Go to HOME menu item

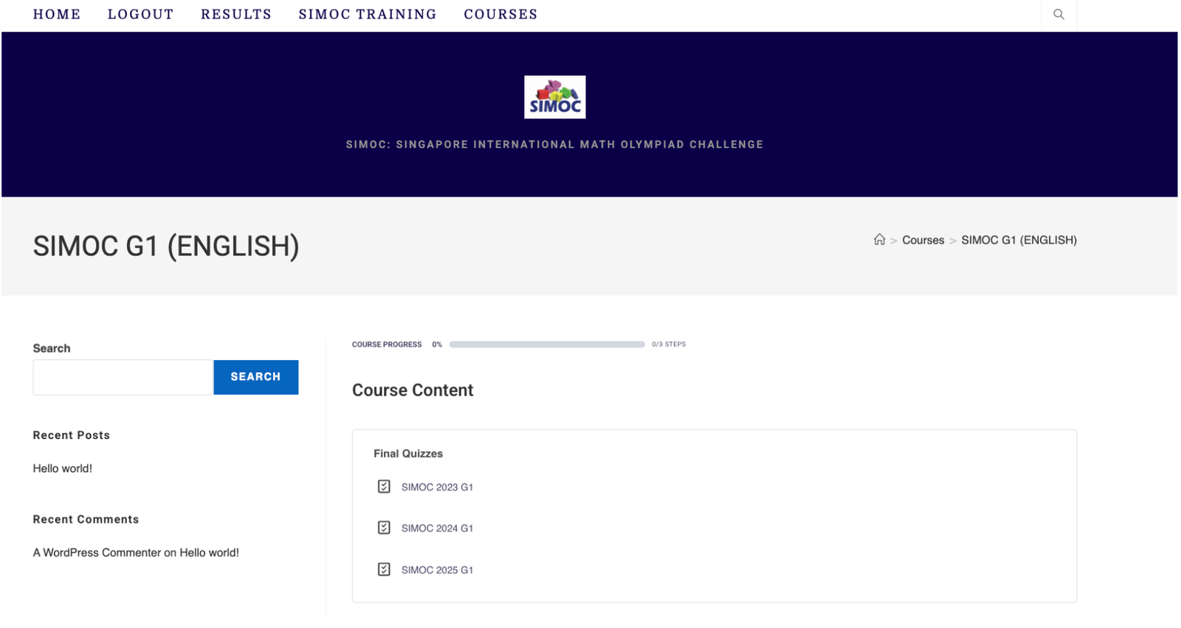57,14
